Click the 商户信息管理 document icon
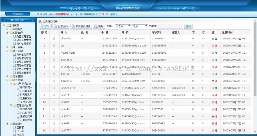257x136 pixels. point(15,54)
